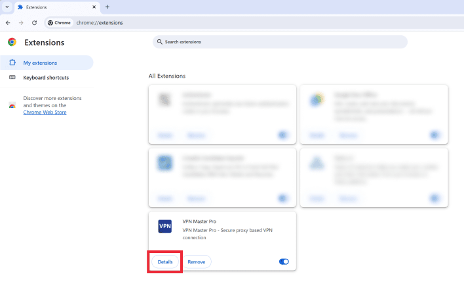Click the 'Discover more extensions' text
This screenshot has height=287, width=464.
click(52, 98)
